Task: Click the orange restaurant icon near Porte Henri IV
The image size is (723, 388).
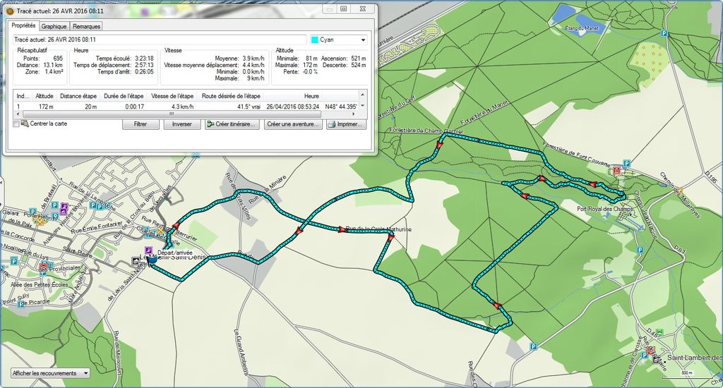Action: pyautogui.click(x=40, y=220)
